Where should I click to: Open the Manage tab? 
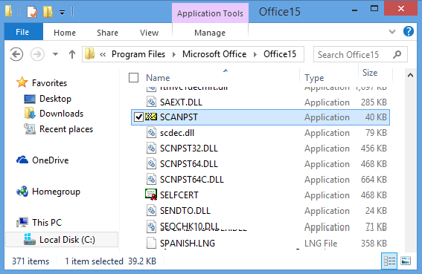click(210, 33)
